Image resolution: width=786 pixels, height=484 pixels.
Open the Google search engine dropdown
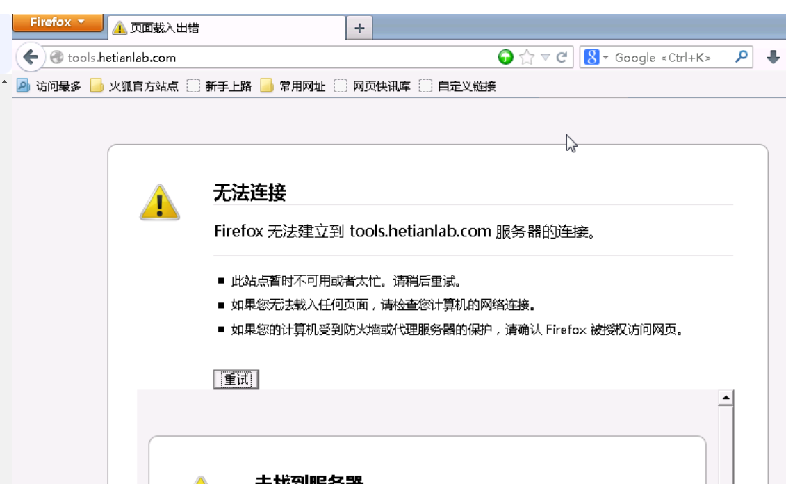(x=596, y=57)
